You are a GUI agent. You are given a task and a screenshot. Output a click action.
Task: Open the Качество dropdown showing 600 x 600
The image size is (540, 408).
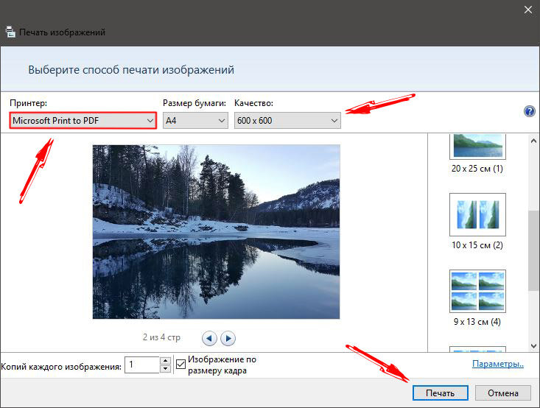point(287,121)
